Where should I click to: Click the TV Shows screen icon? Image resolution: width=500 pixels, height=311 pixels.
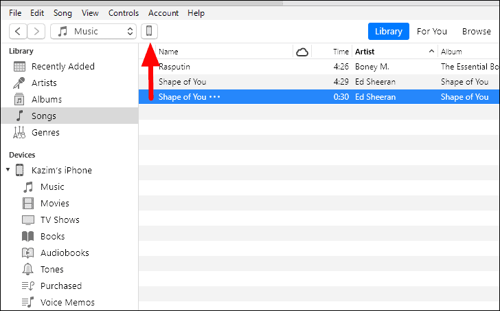pos(28,220)
